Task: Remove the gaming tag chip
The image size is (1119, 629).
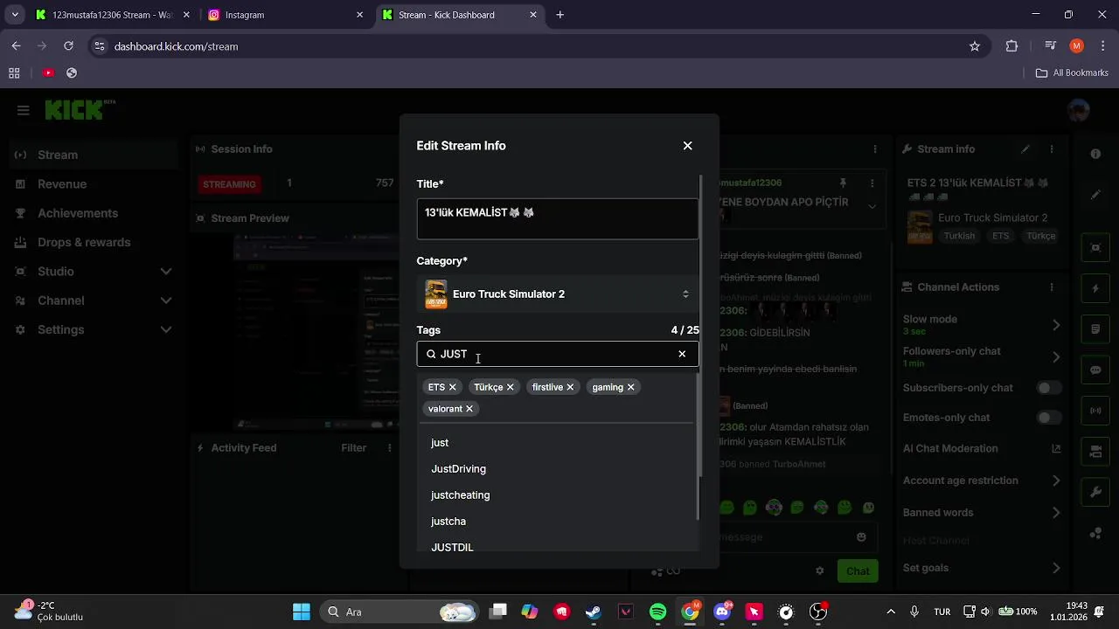Action: coord(630,387)
